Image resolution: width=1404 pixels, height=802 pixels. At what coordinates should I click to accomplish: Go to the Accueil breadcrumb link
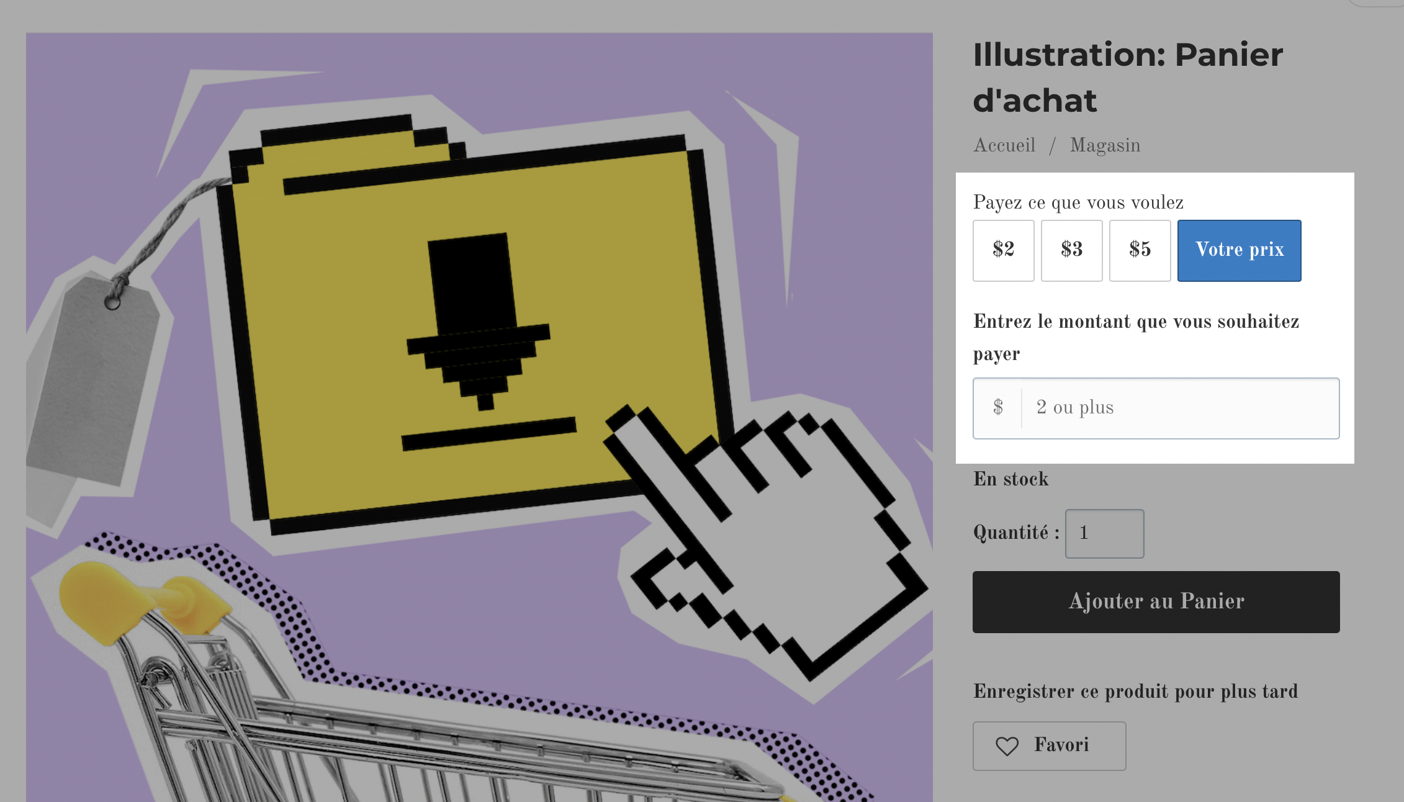click(x=1004, y=145)
